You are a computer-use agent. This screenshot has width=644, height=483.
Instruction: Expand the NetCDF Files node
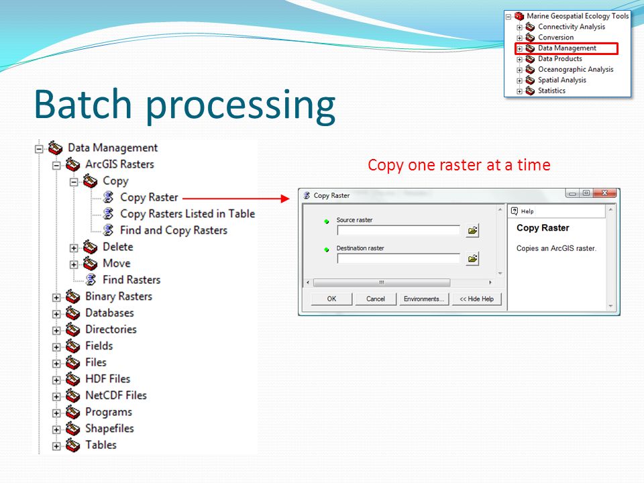56,396
